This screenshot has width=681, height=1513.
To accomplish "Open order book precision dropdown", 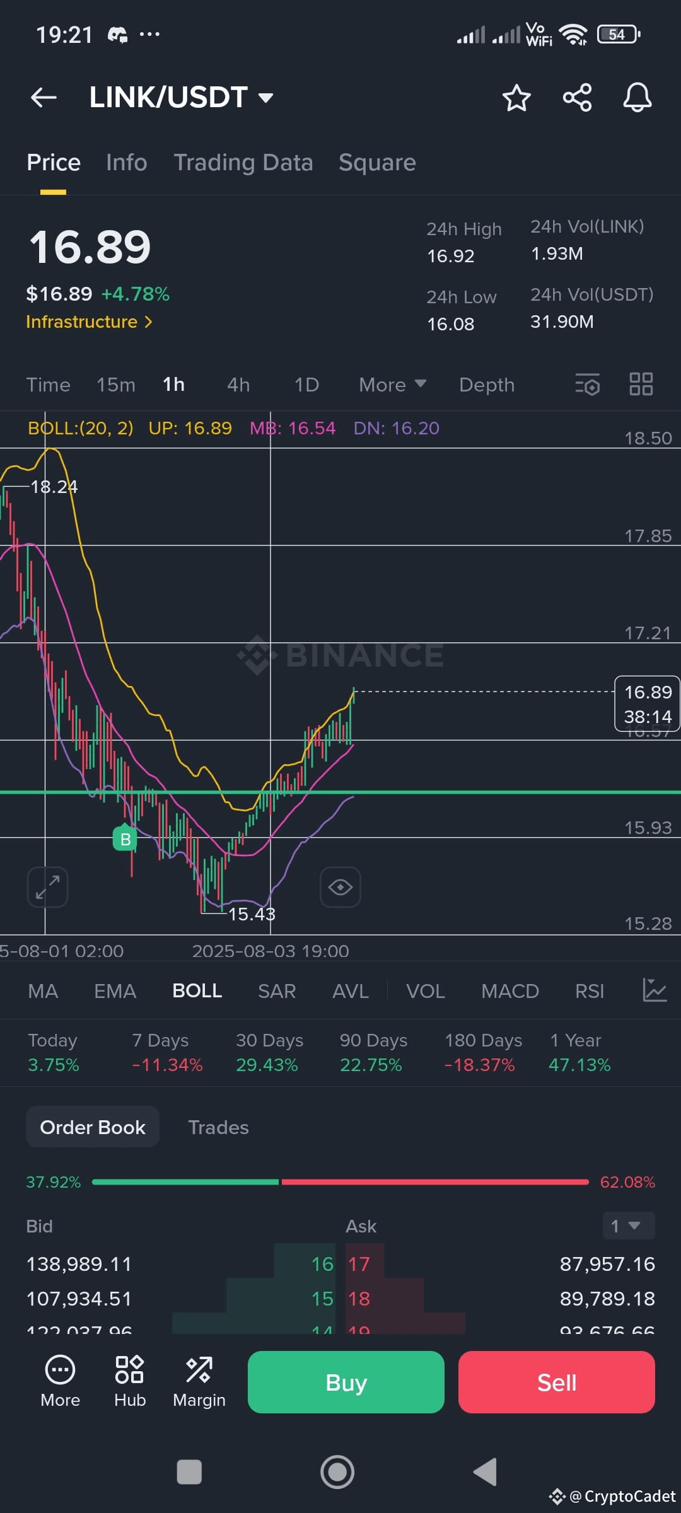I will click(629, 1226).
